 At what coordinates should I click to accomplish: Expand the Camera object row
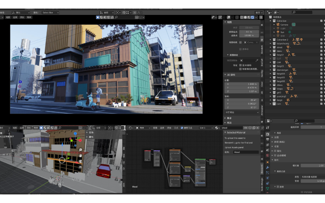click(274, 25)
